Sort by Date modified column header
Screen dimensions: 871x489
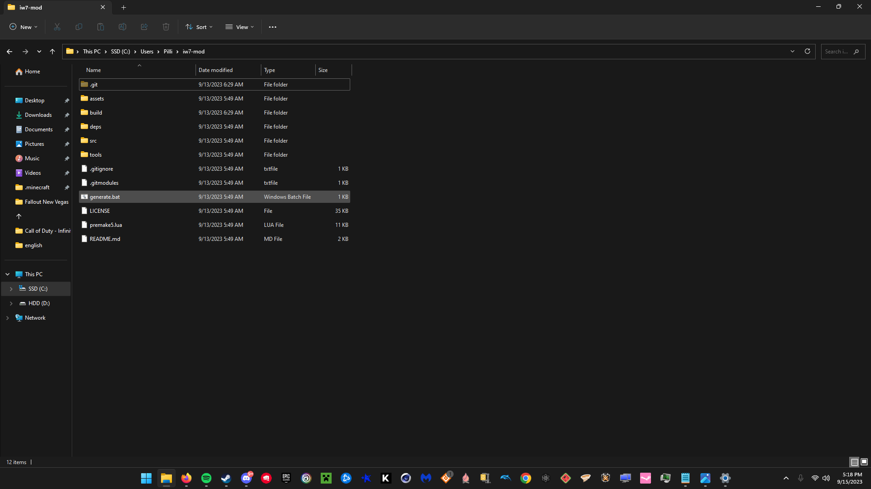tap(215, 70)
